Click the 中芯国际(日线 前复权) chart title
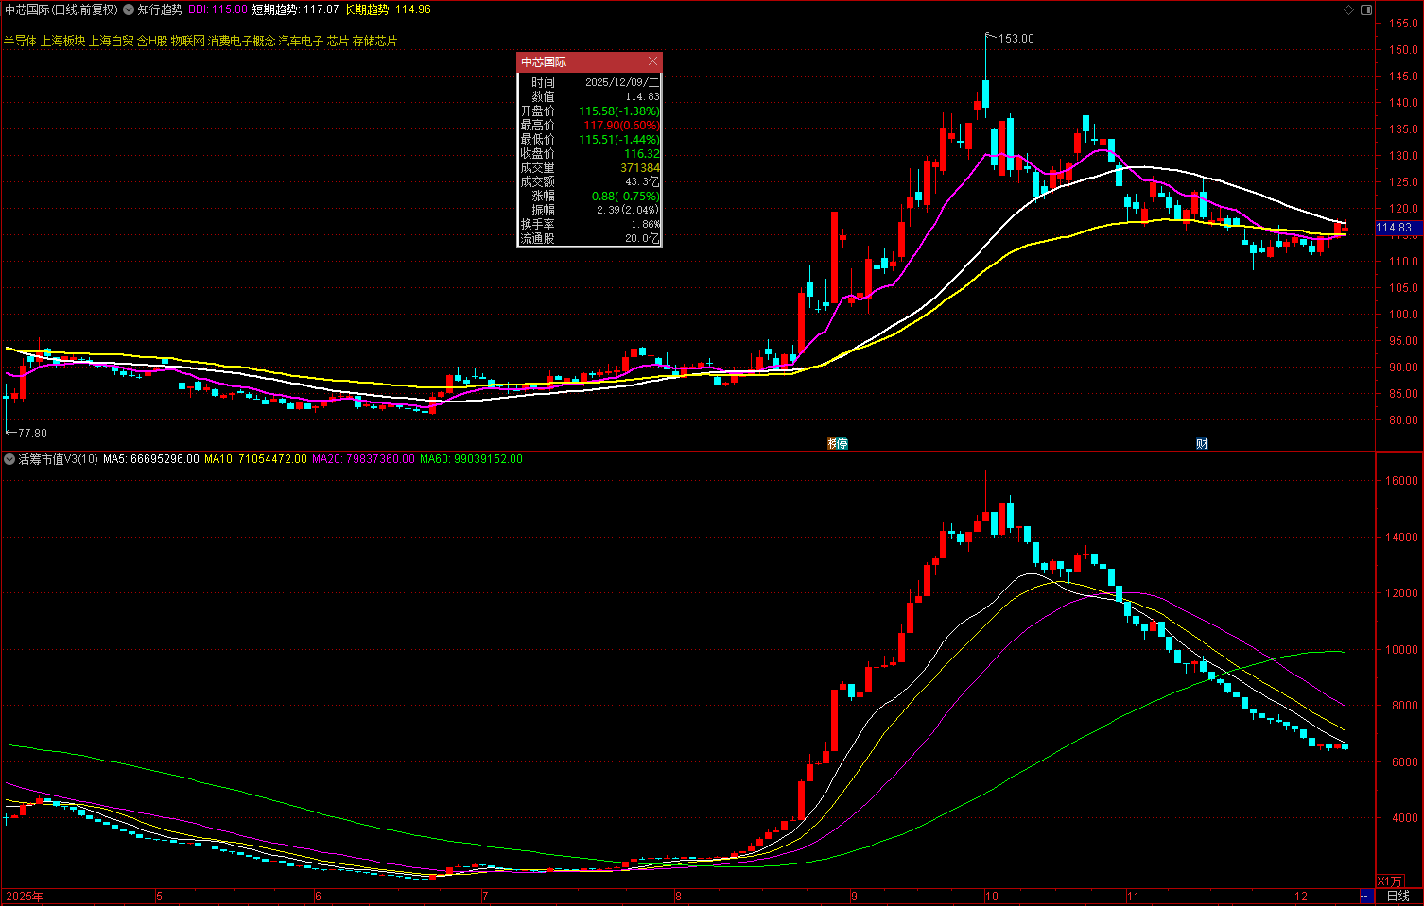 [x=61, y=9]
